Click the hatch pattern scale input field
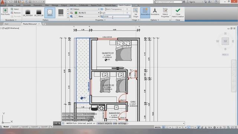Screen dimensions: 238x134 116,16
